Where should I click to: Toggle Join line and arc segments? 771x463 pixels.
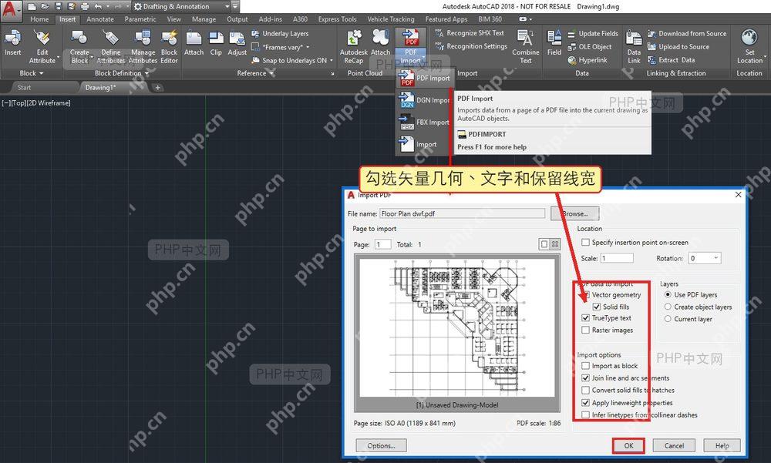click(586, 378)
